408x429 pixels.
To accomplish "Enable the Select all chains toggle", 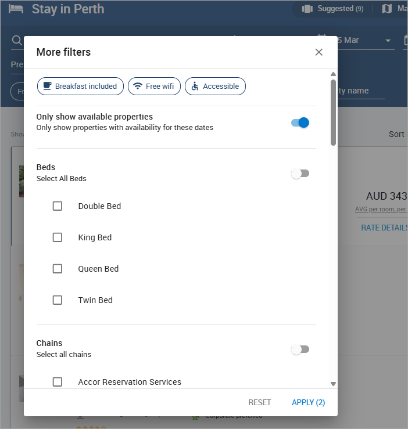I will [x=300, y=349].
